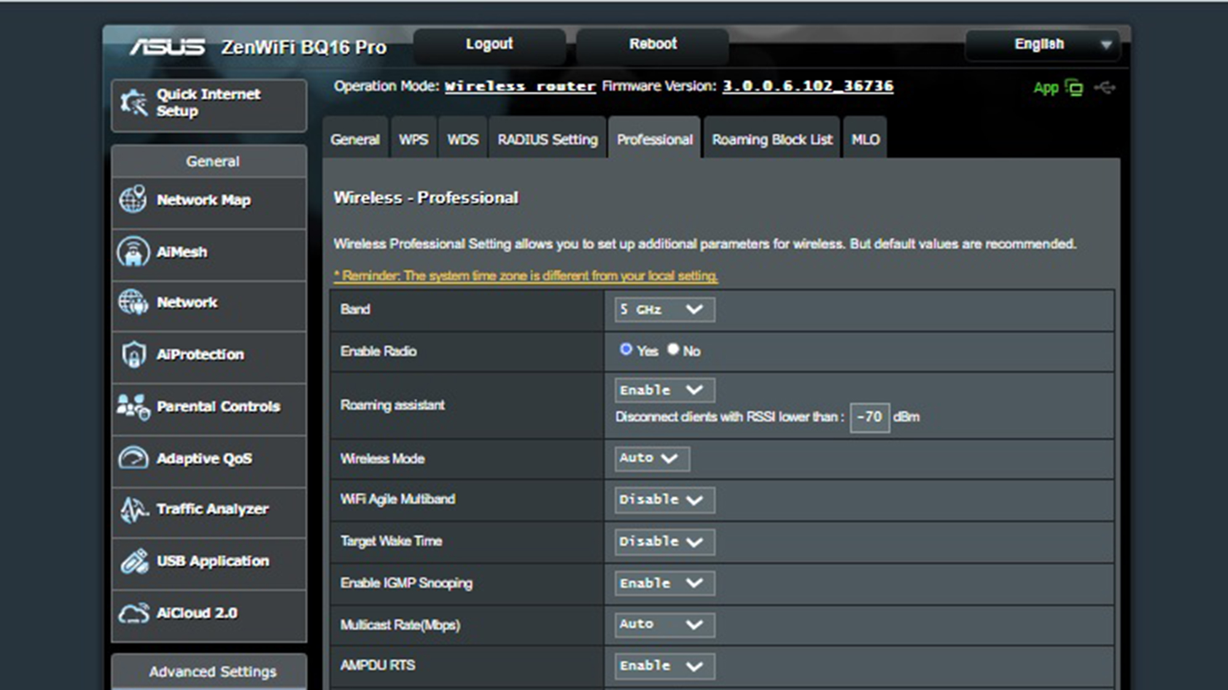Open the Wireless Mode Auto dropdown

(652, 459)
